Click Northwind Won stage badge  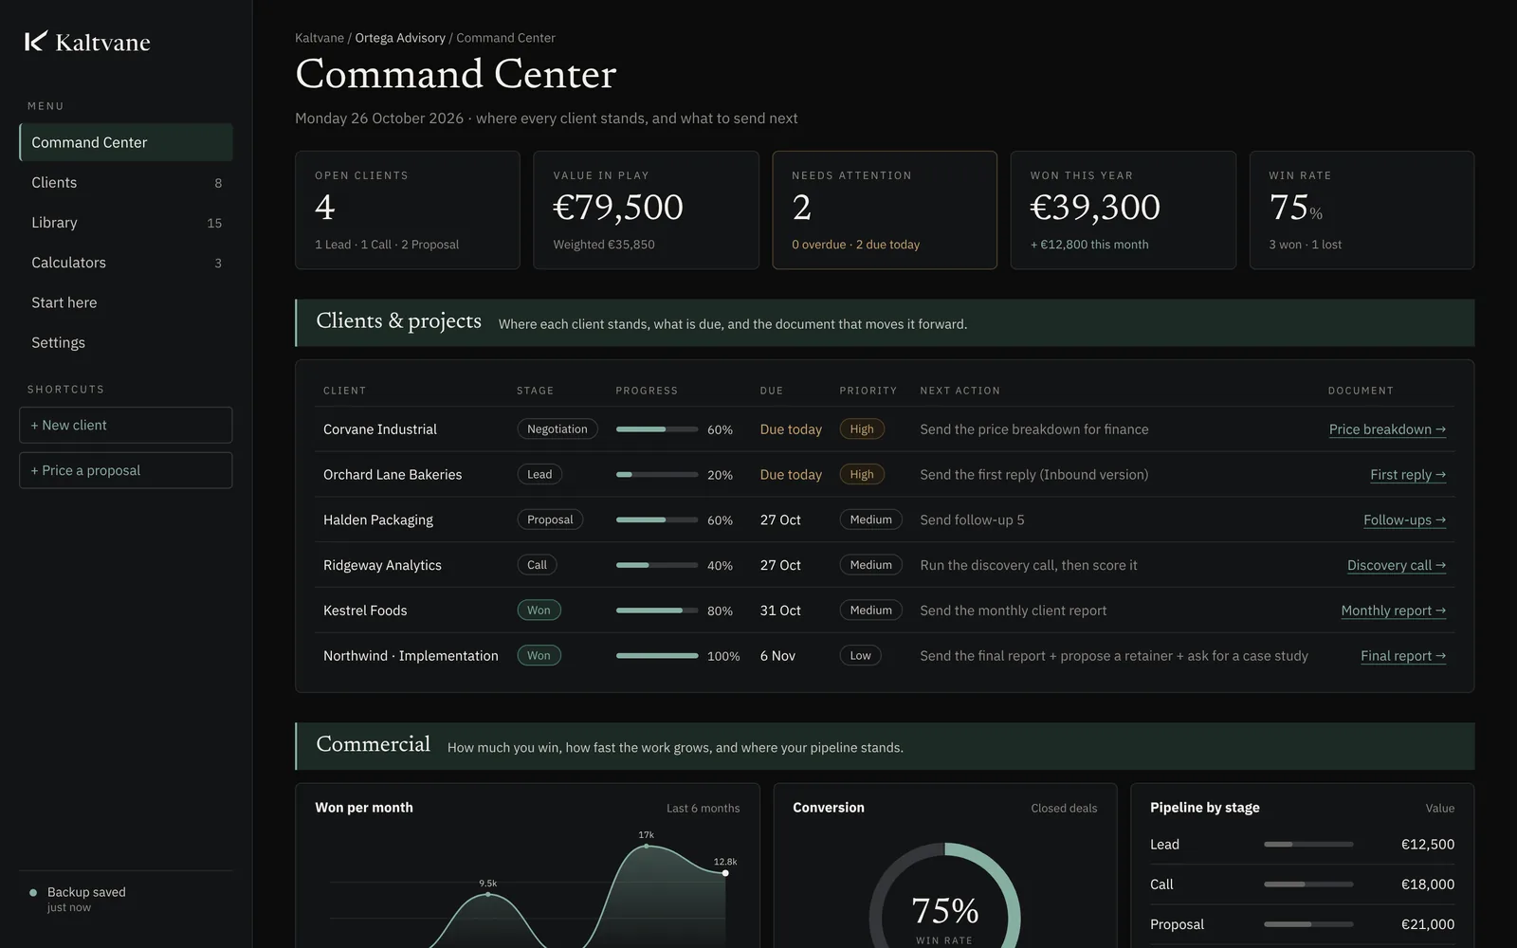coord(539,656)
